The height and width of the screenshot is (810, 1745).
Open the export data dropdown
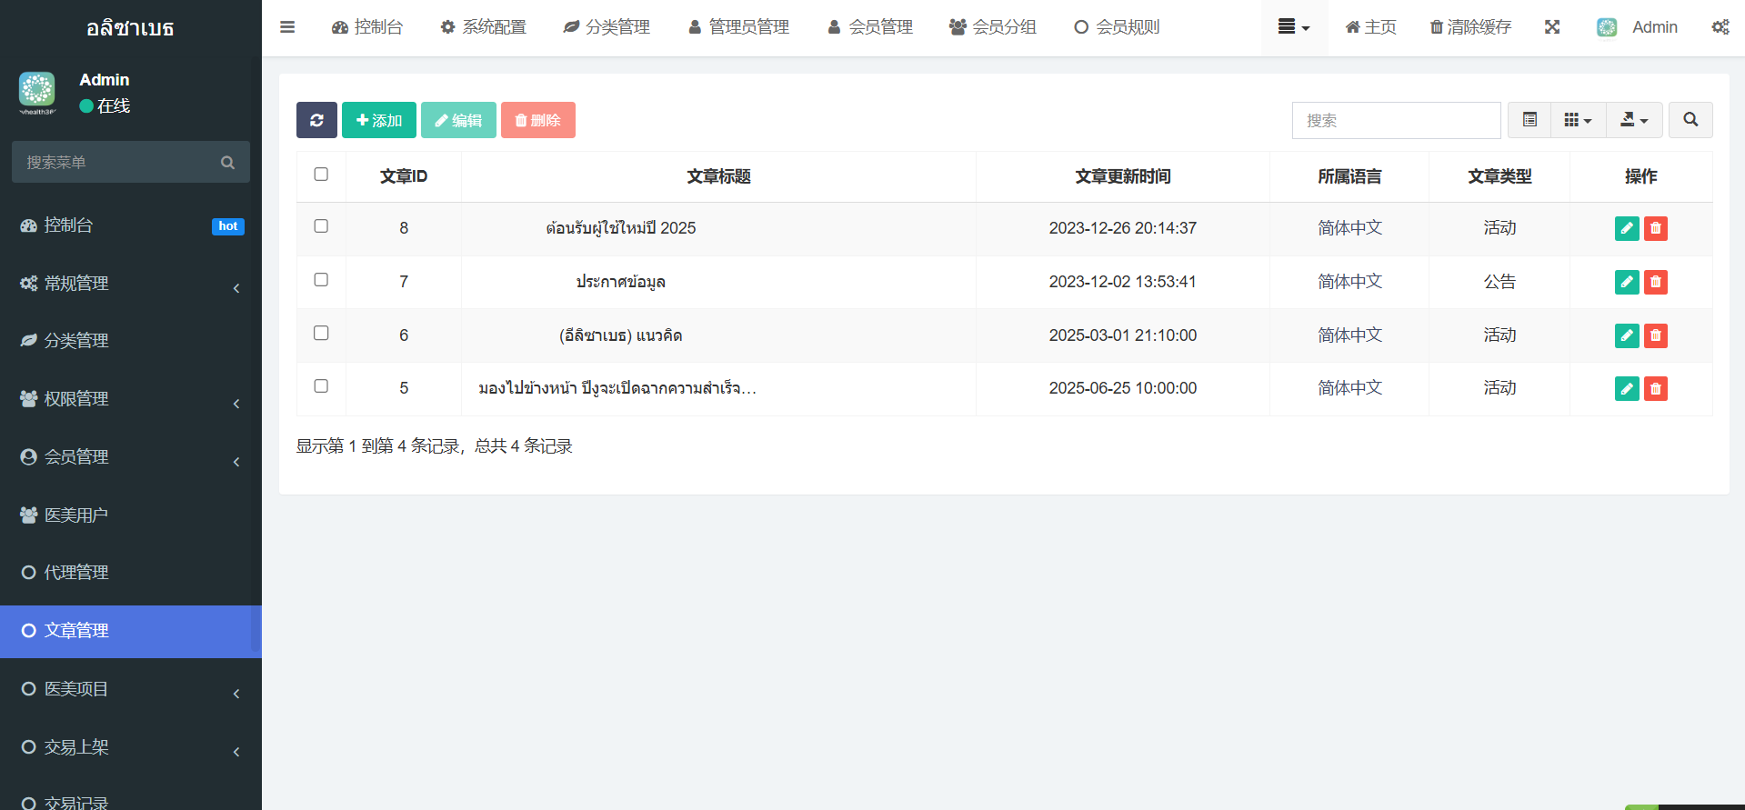tap(1634, 120)
